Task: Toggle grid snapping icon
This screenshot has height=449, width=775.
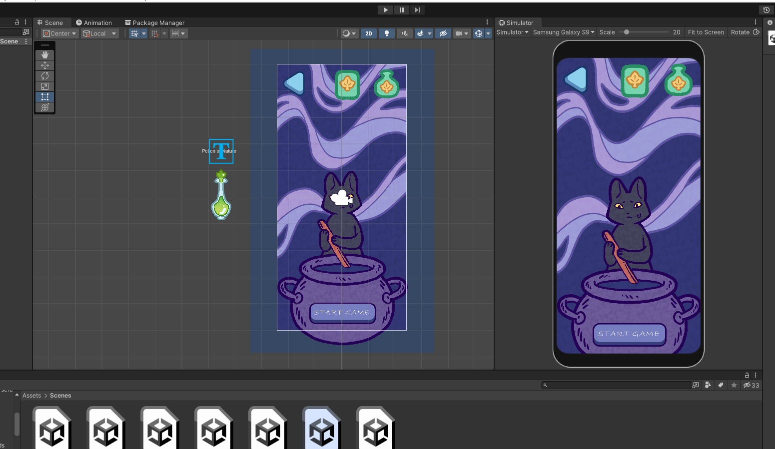Action: 155,33
